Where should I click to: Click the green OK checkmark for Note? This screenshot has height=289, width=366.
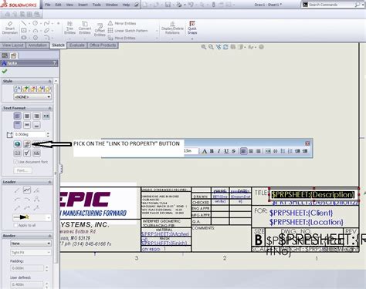[x=5, y=71]
